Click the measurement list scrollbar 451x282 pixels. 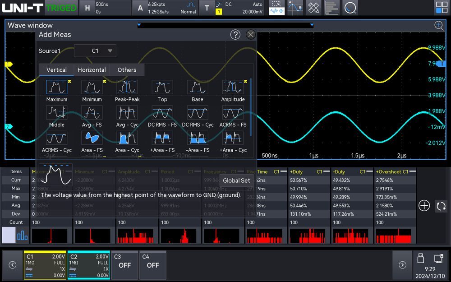click(x=251, y=107)
